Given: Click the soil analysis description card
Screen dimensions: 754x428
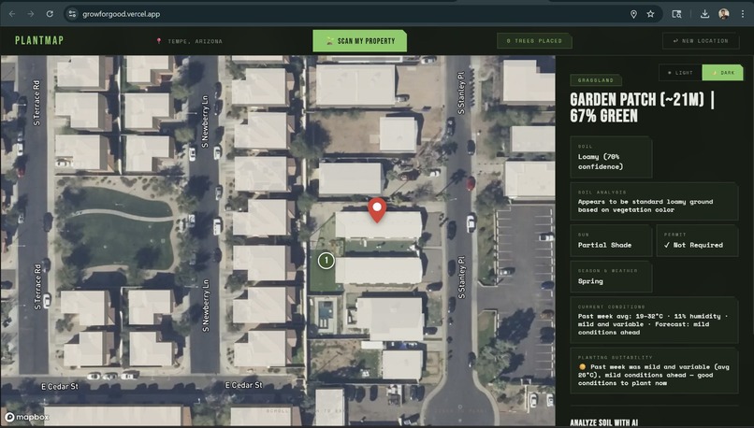Looking at the screenshot, I should point(654,201).
